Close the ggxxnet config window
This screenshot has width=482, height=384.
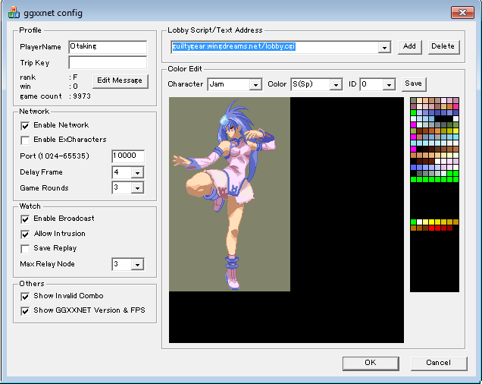[x=462, y=13]
